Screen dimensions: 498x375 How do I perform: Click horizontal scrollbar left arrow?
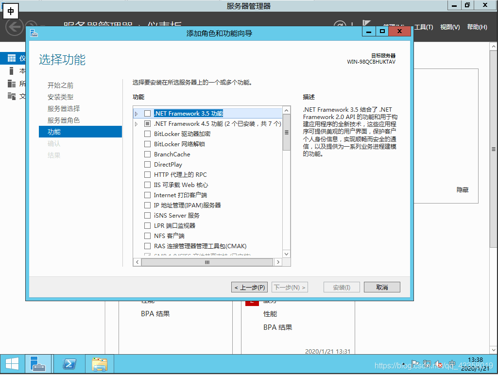coord(137,262)
